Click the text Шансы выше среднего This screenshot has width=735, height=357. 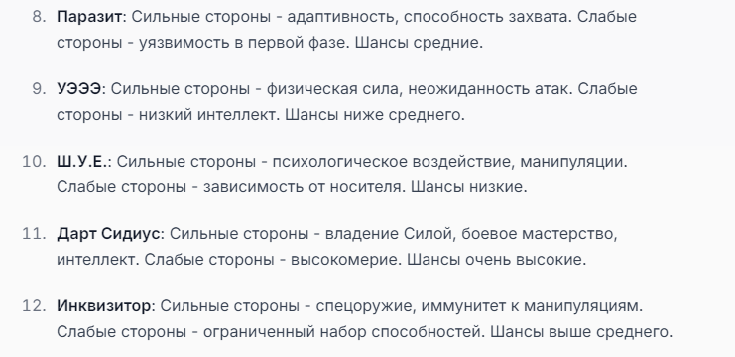coord(581,331)
